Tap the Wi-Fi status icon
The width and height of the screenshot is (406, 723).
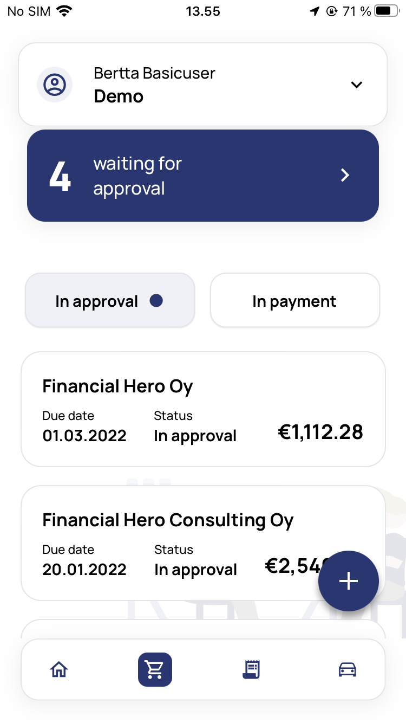64,11
